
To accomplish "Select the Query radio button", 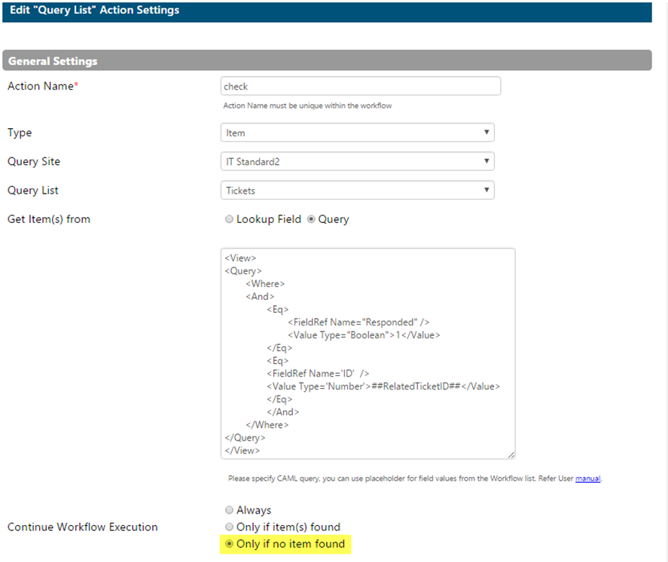I will pyautogui.click(x=311, y=219).
